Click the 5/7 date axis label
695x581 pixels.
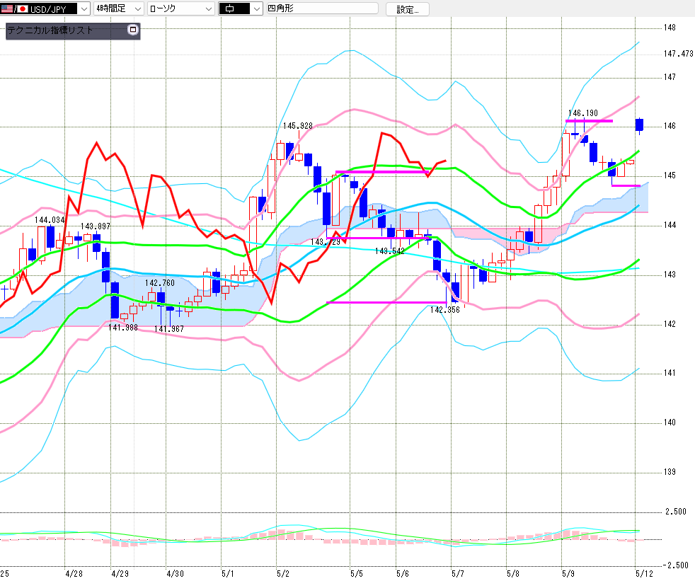click(x=458, y=573)
